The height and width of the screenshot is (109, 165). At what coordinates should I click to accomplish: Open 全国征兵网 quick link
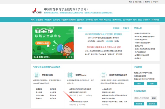(x=139, y=46)
